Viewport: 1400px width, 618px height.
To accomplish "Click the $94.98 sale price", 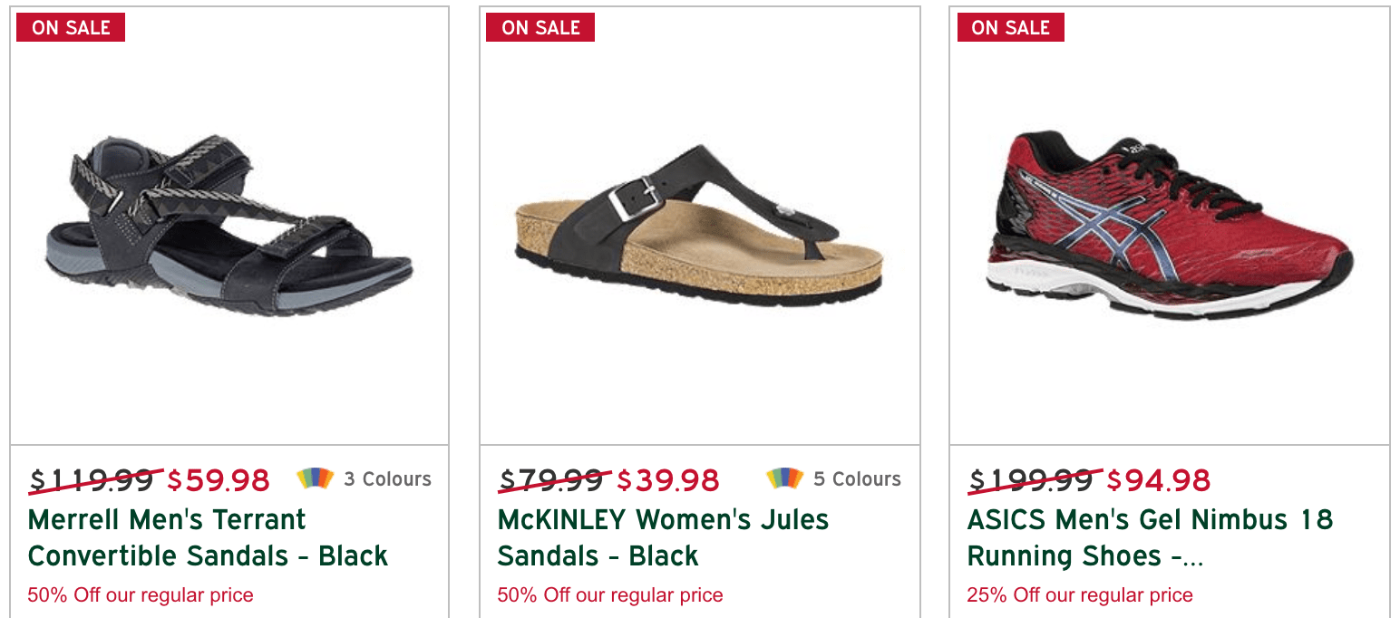I will [x=1159, y=480].
